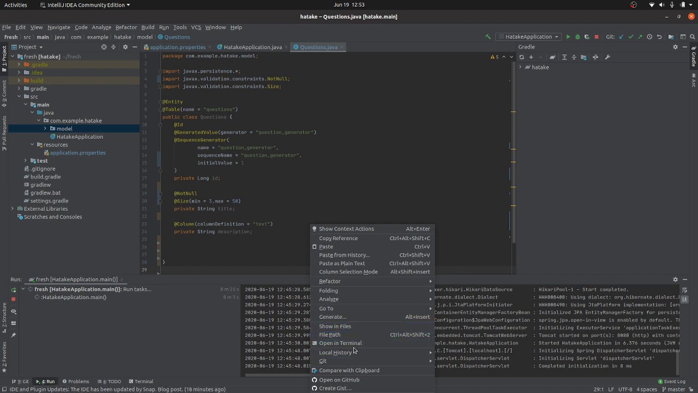Select Compare with Clipboard
698x393 pixels.
[x=372, y=371]
